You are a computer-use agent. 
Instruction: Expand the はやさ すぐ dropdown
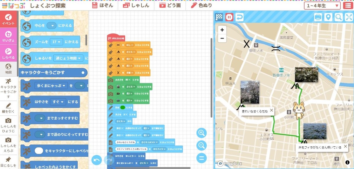[58, 102]
